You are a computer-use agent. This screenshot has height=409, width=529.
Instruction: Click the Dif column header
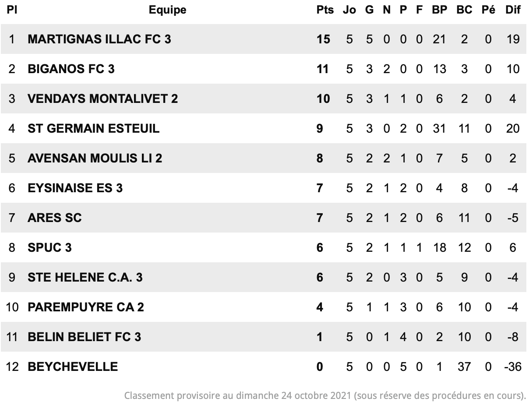coord(513,10)
